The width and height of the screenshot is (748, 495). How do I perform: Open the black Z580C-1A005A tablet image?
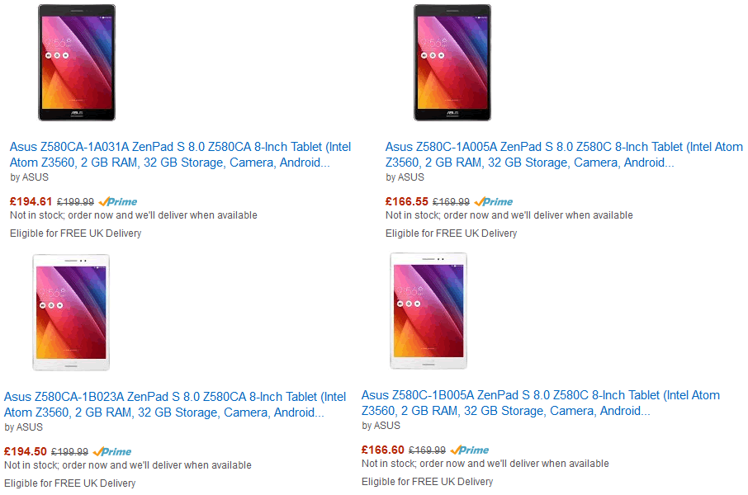tap(452, 63)
